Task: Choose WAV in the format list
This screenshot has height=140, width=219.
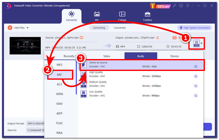Action: tap(59, 104)
